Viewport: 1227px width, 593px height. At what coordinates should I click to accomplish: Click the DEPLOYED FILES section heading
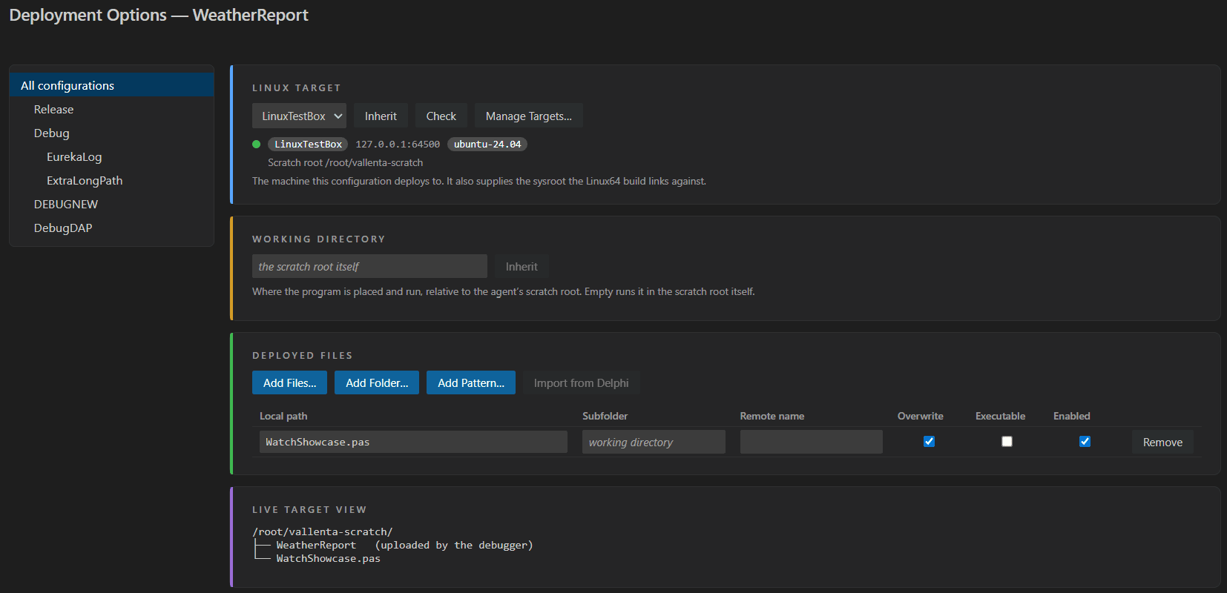[303, 355]
